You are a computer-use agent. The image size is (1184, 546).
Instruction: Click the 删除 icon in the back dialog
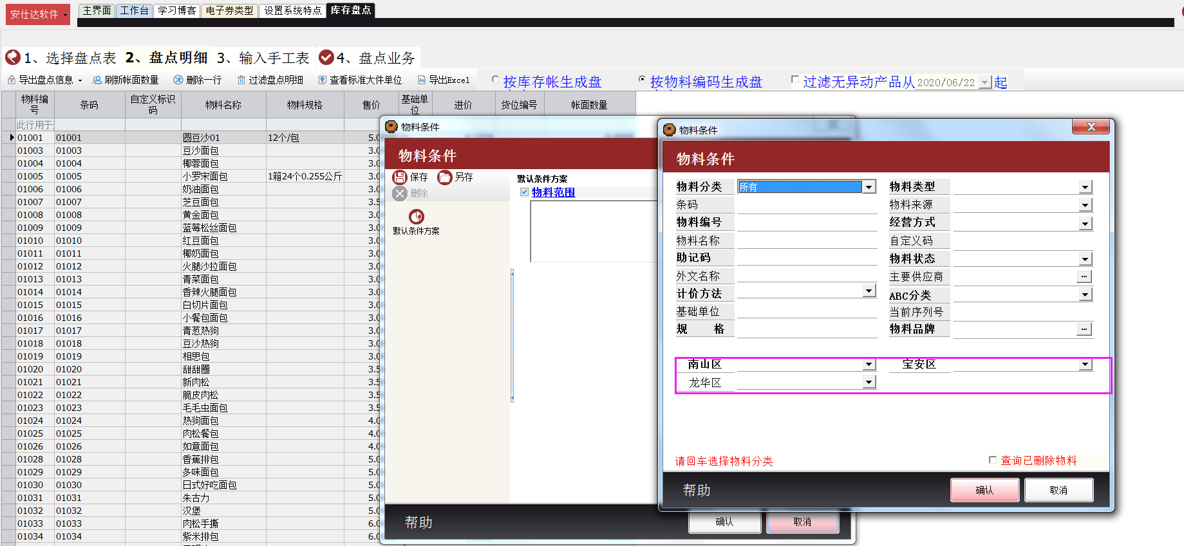pos(400,193)
